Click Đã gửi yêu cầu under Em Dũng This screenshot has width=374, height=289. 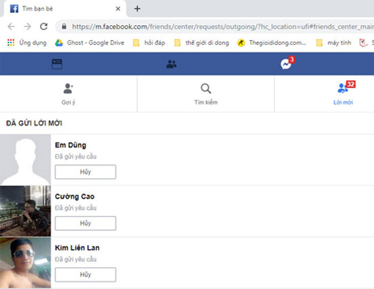tap(75, 157)
